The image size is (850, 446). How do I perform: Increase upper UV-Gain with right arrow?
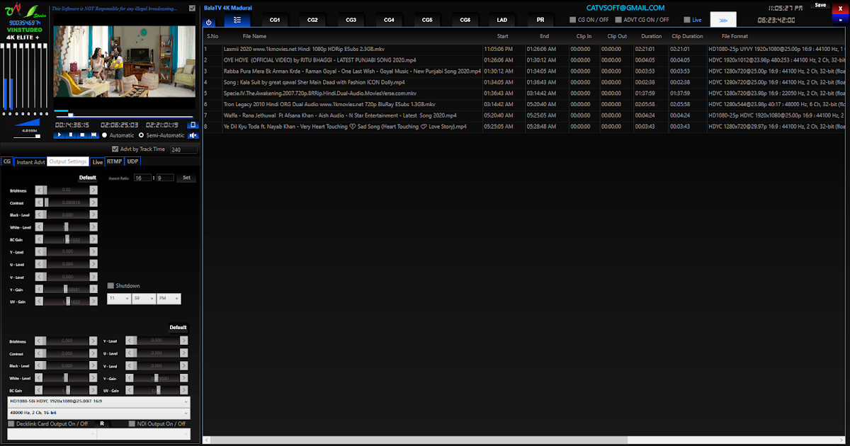tap(94, 302)
